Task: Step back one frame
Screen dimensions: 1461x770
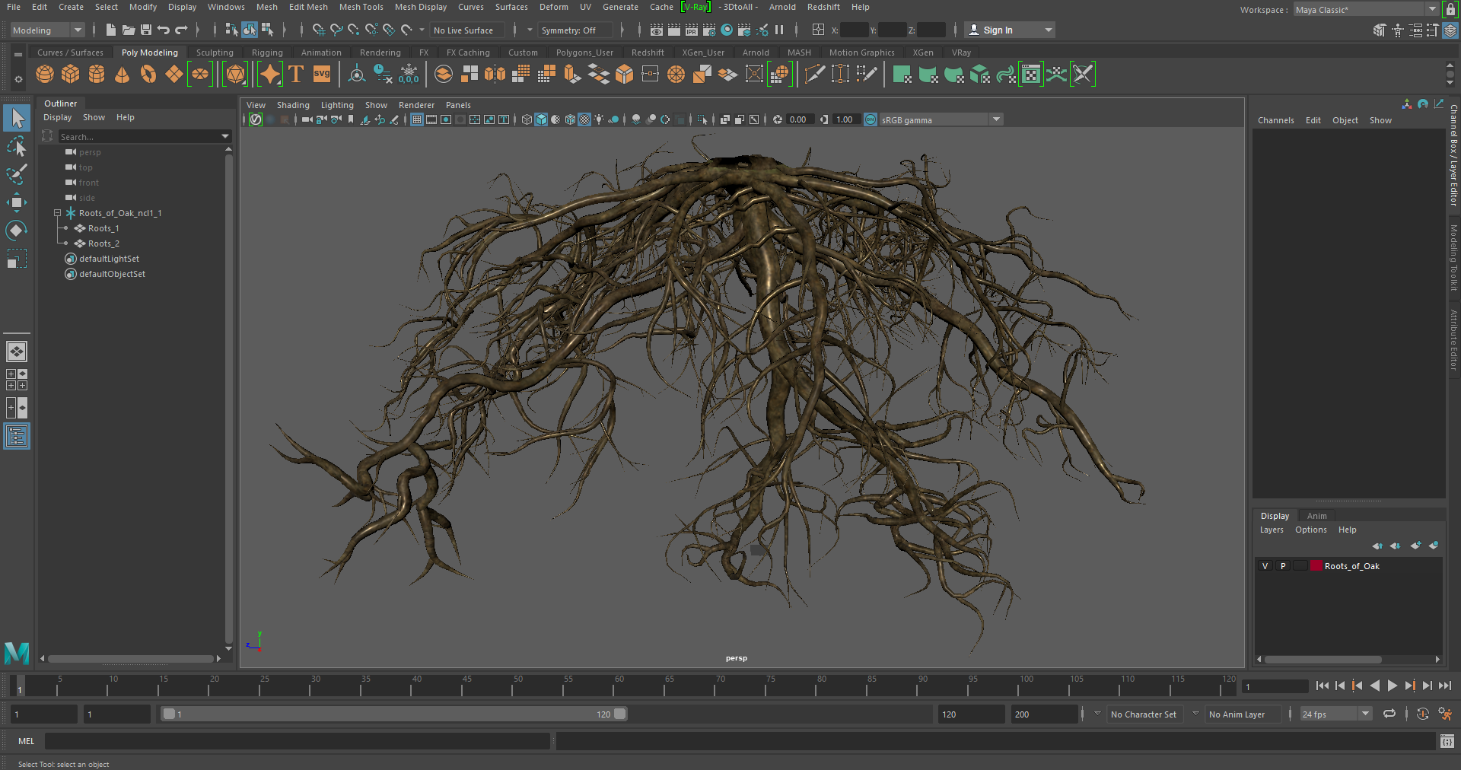Action: pos(1340,686)
